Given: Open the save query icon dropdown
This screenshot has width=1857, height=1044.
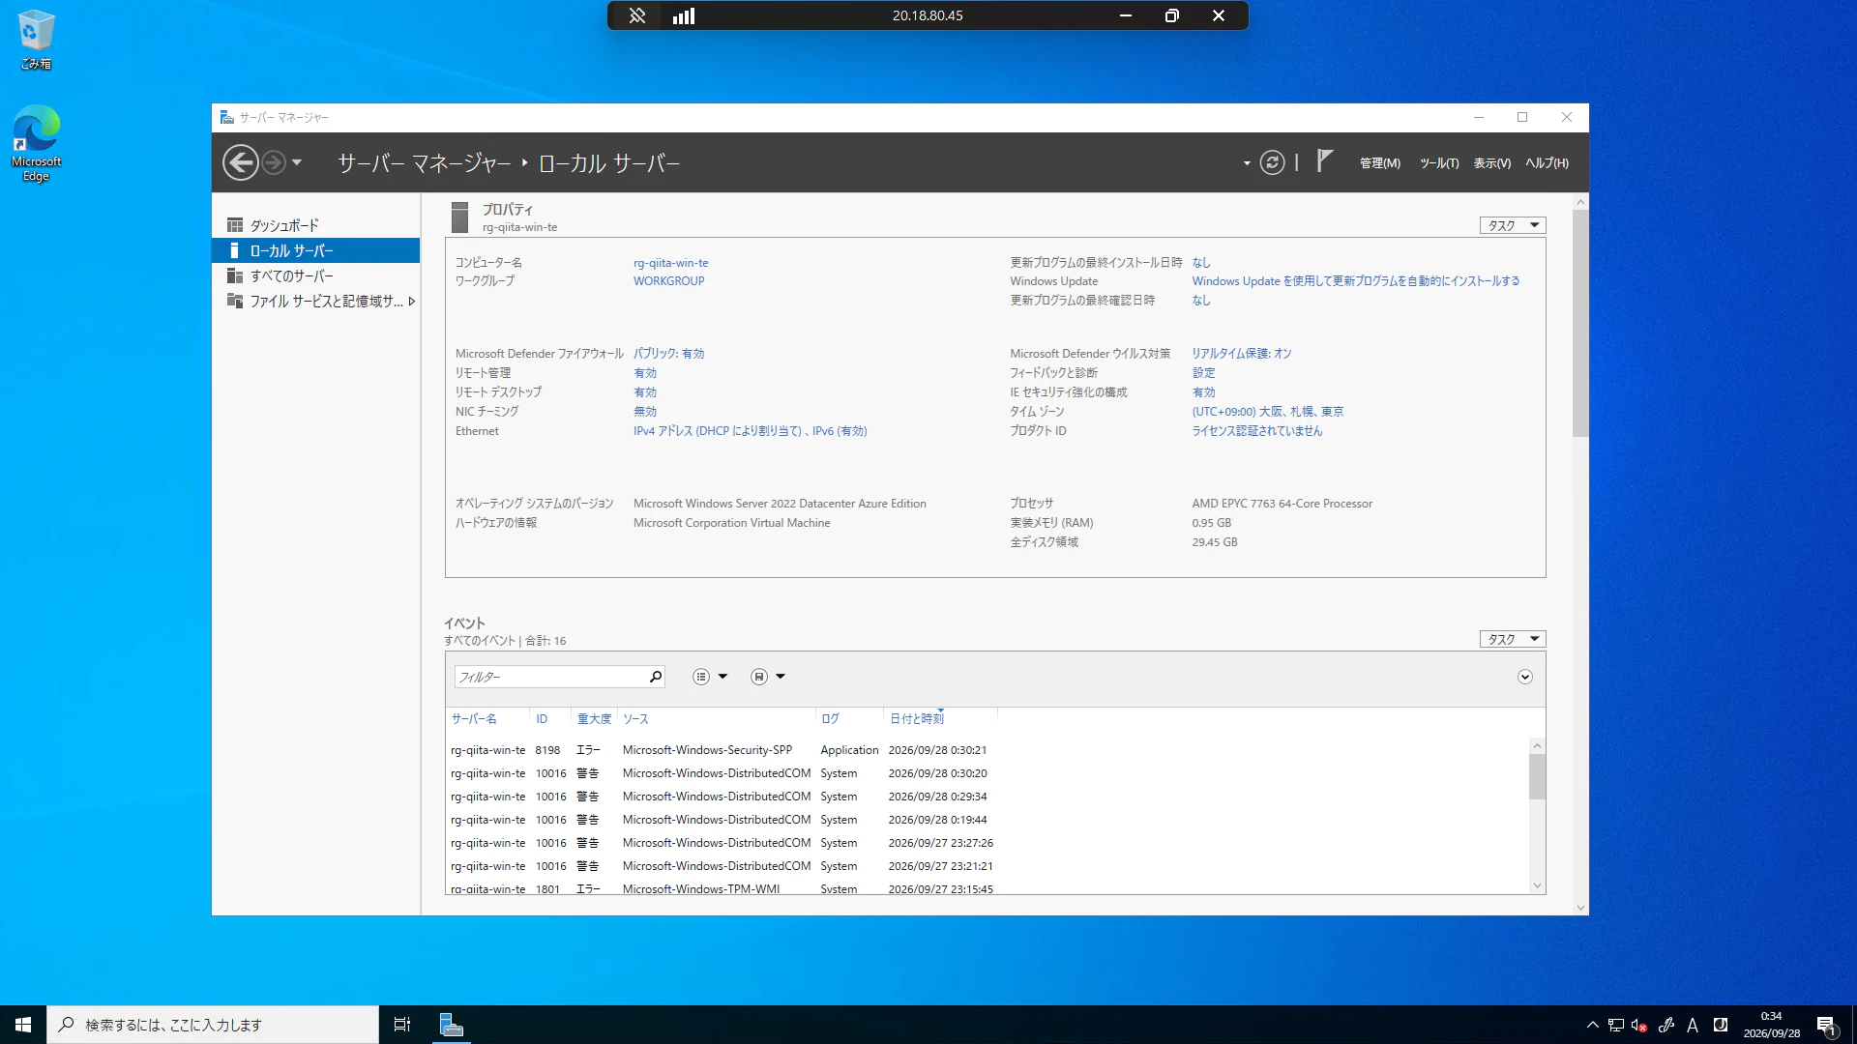Looking at the screenshot, I should (768, 677).
